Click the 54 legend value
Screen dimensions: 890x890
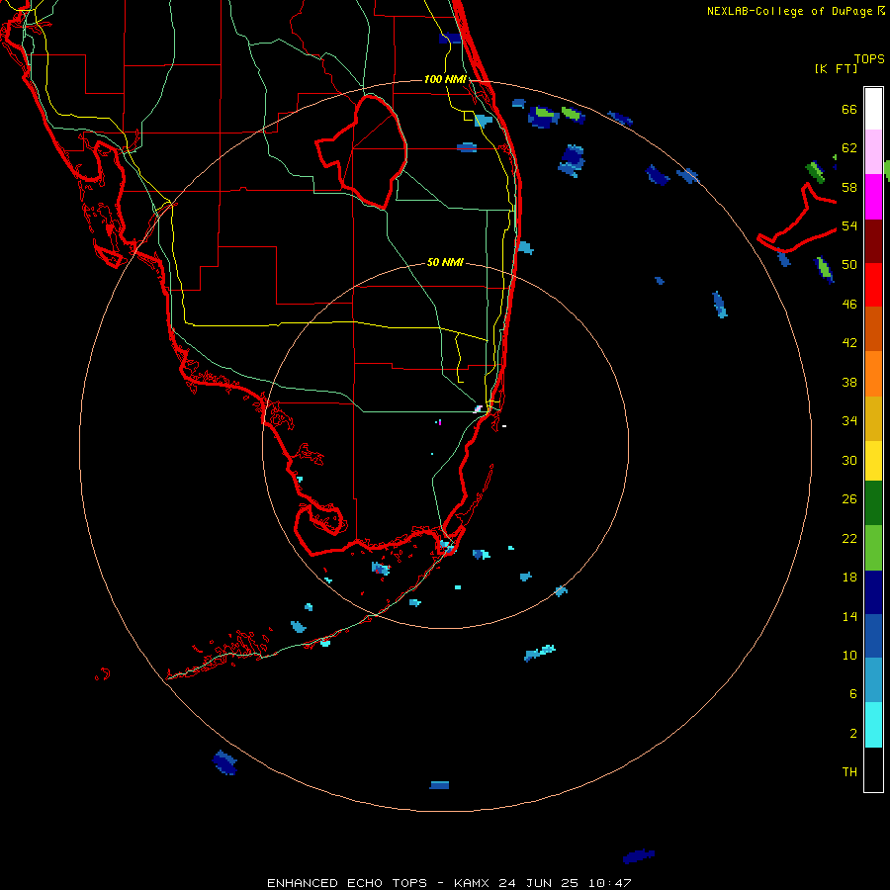[849, 225]
